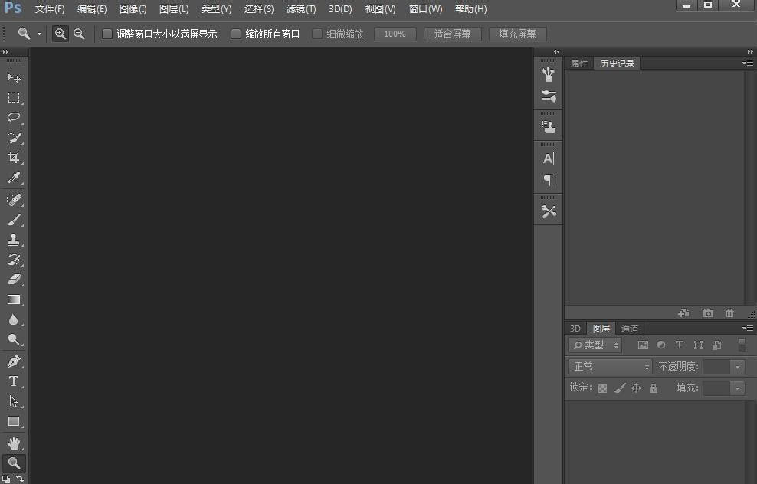Select the Horizontal Type tool
The image size is (757, 484).
tap(14, 381)
